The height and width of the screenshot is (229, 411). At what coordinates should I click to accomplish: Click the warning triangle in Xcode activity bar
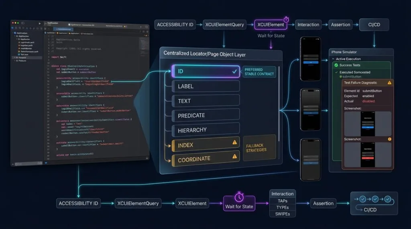[125, 26]
